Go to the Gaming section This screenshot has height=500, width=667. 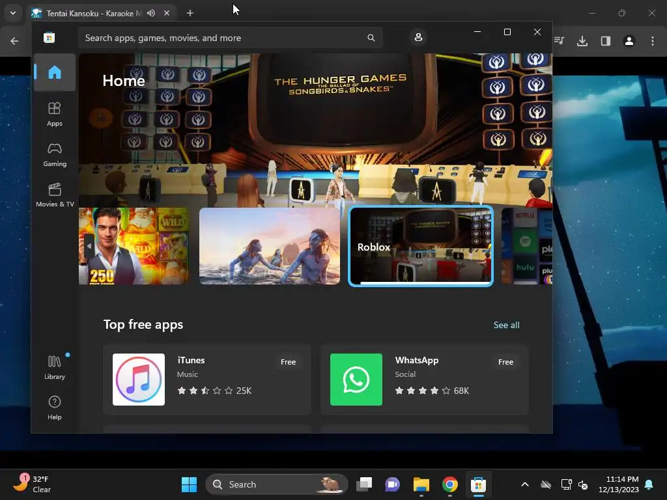point(55,155)
